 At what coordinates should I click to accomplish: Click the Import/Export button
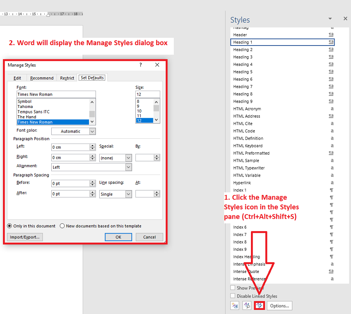click(x=25, y=237)
